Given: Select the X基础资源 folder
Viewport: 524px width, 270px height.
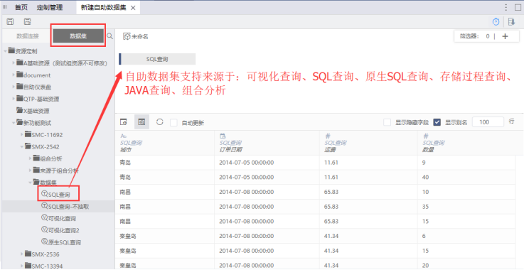Looking at the screenshot, I should [x=33, y=111].
